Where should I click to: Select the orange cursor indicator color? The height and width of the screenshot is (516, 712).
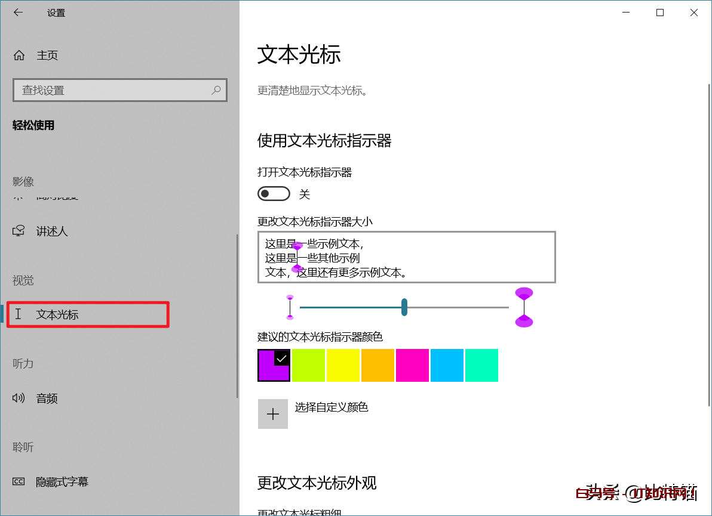tap(378, 365)
